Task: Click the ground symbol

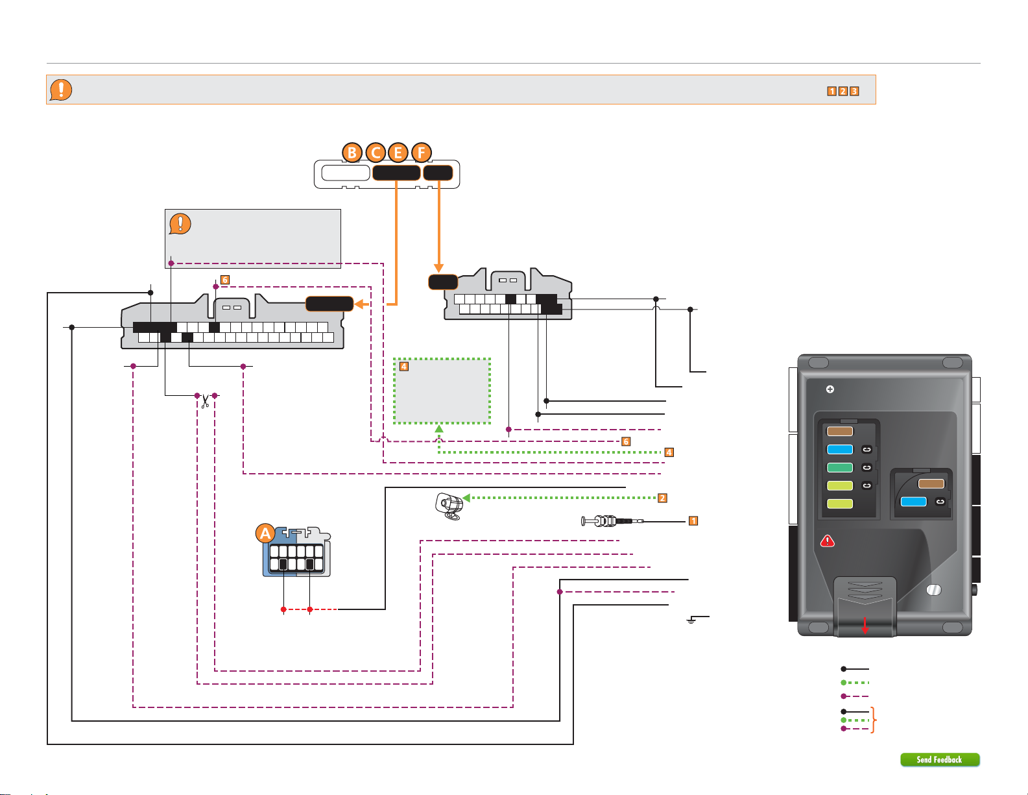Action: click(691, 620)
